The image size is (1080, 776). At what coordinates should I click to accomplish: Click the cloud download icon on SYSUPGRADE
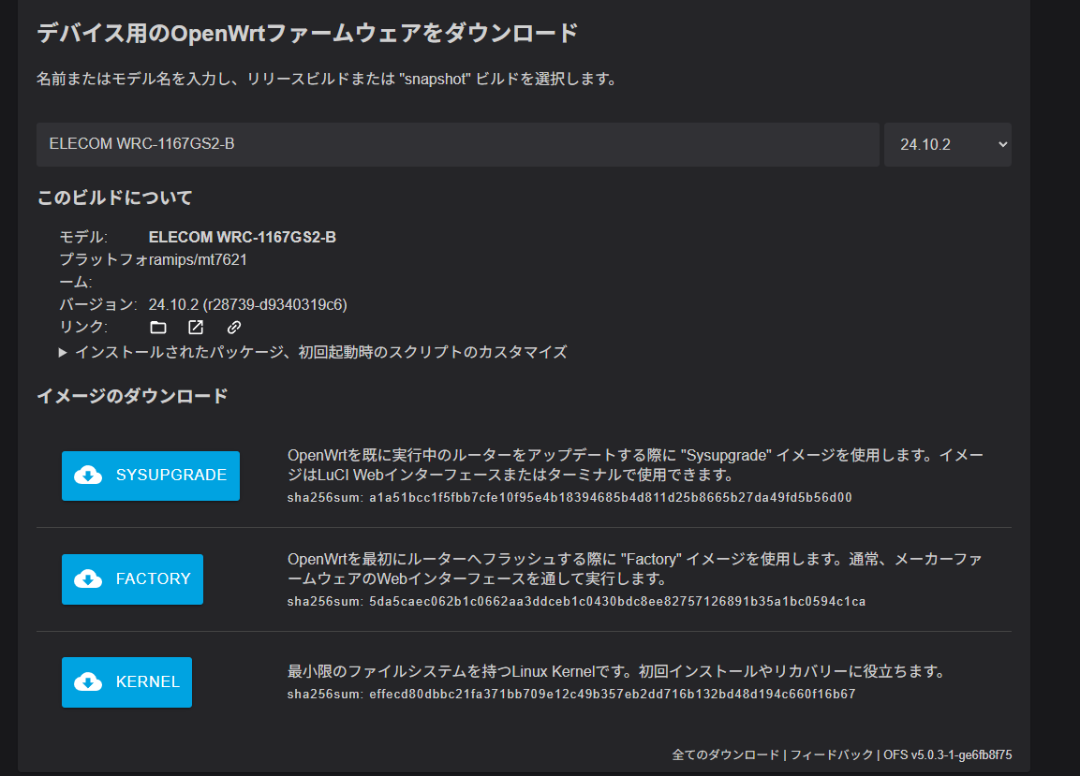coord(88,476)
